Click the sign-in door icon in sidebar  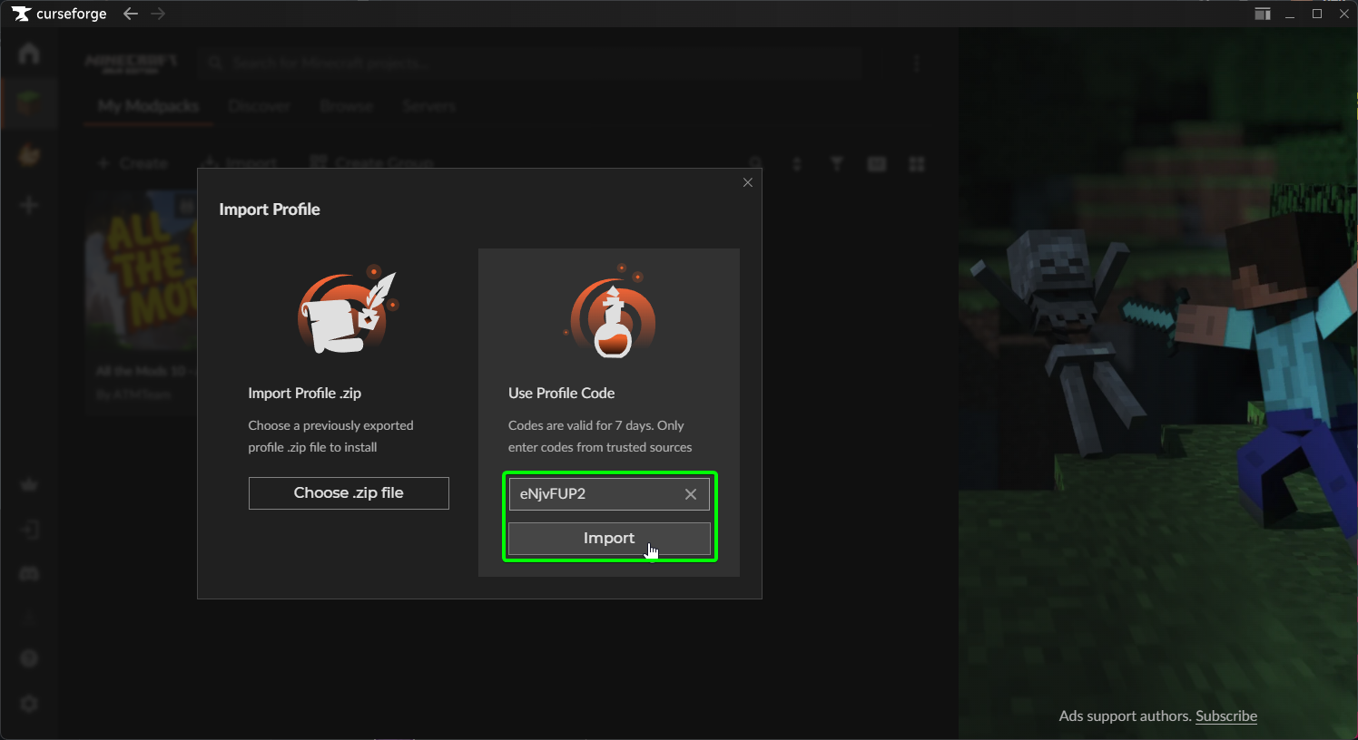[x=29, y=530]
